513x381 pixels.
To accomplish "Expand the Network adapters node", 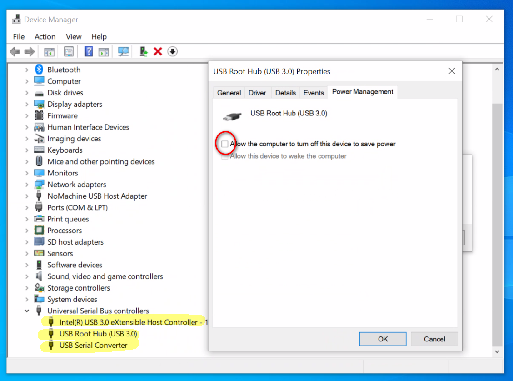I will 27,184.
